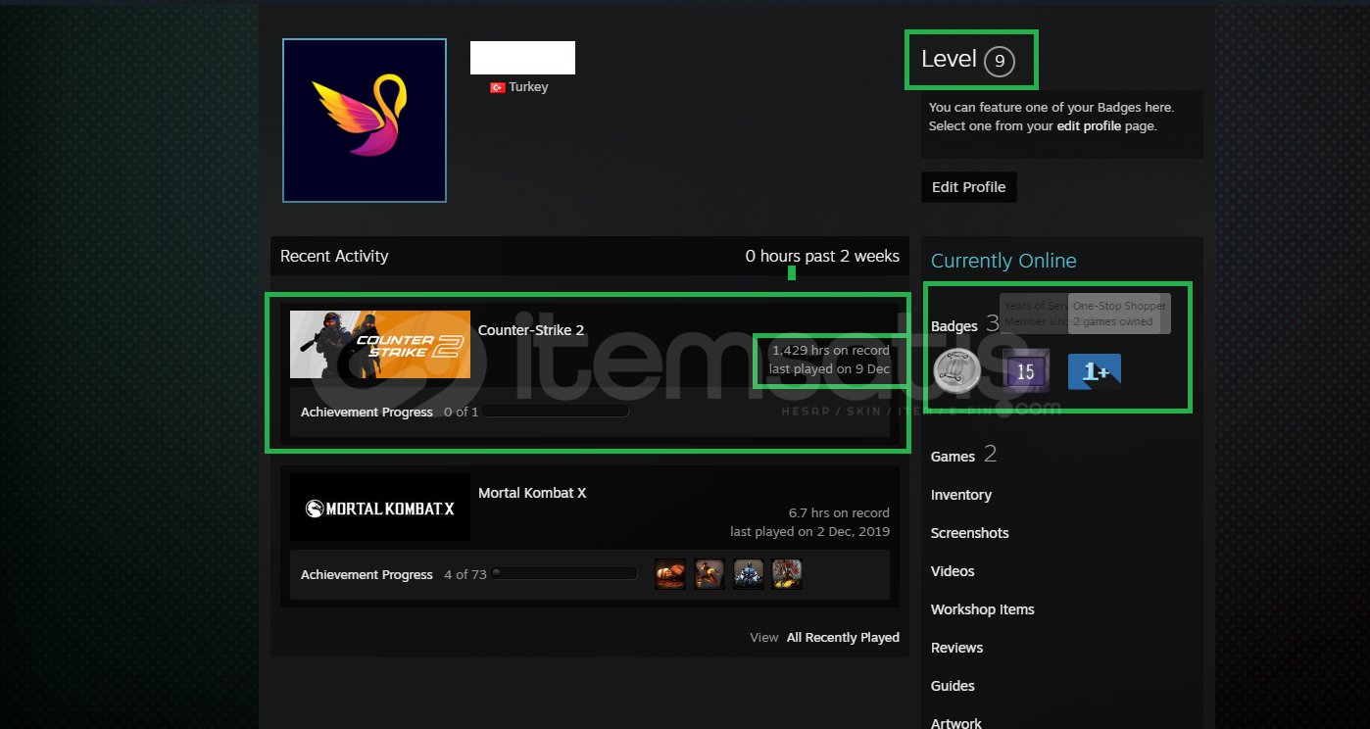
Task: Open the Badges section link
Action: 954,326
